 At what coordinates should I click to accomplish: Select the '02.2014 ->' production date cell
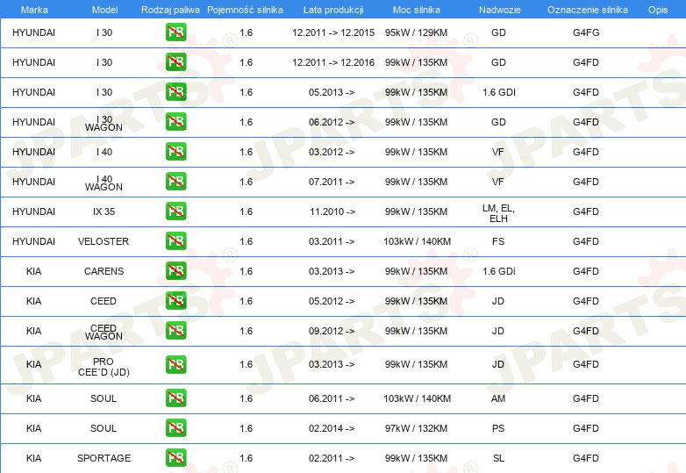[x=332, y=428]
